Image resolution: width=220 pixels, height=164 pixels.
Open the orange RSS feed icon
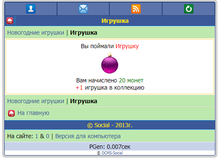[x=136, y=9]
